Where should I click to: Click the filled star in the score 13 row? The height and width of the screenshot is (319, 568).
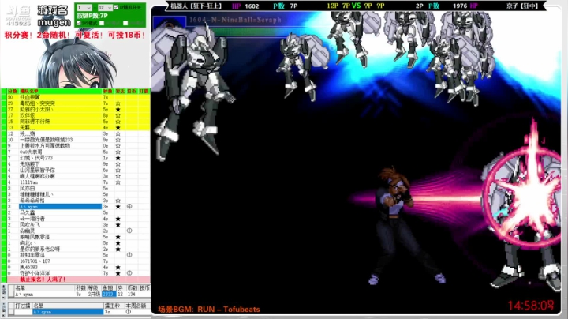click(x=118, y=128)
